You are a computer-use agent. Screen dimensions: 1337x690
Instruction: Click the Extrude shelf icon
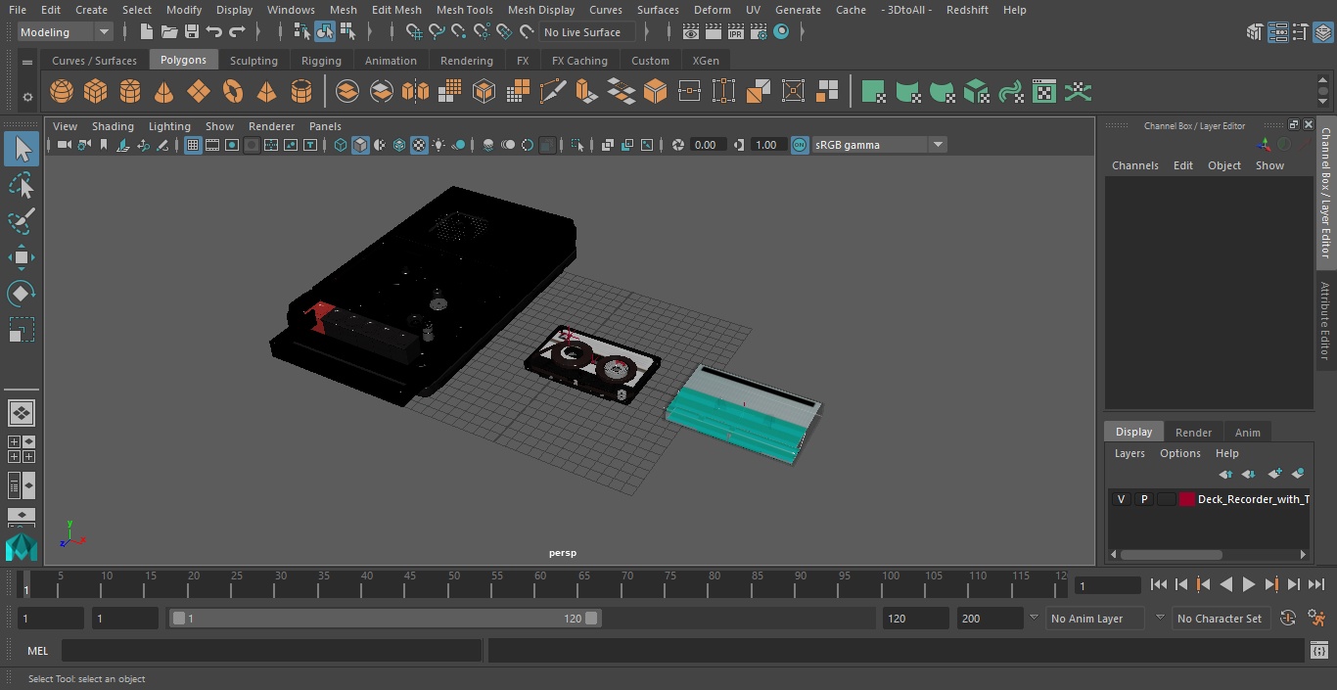coord(586,92)
